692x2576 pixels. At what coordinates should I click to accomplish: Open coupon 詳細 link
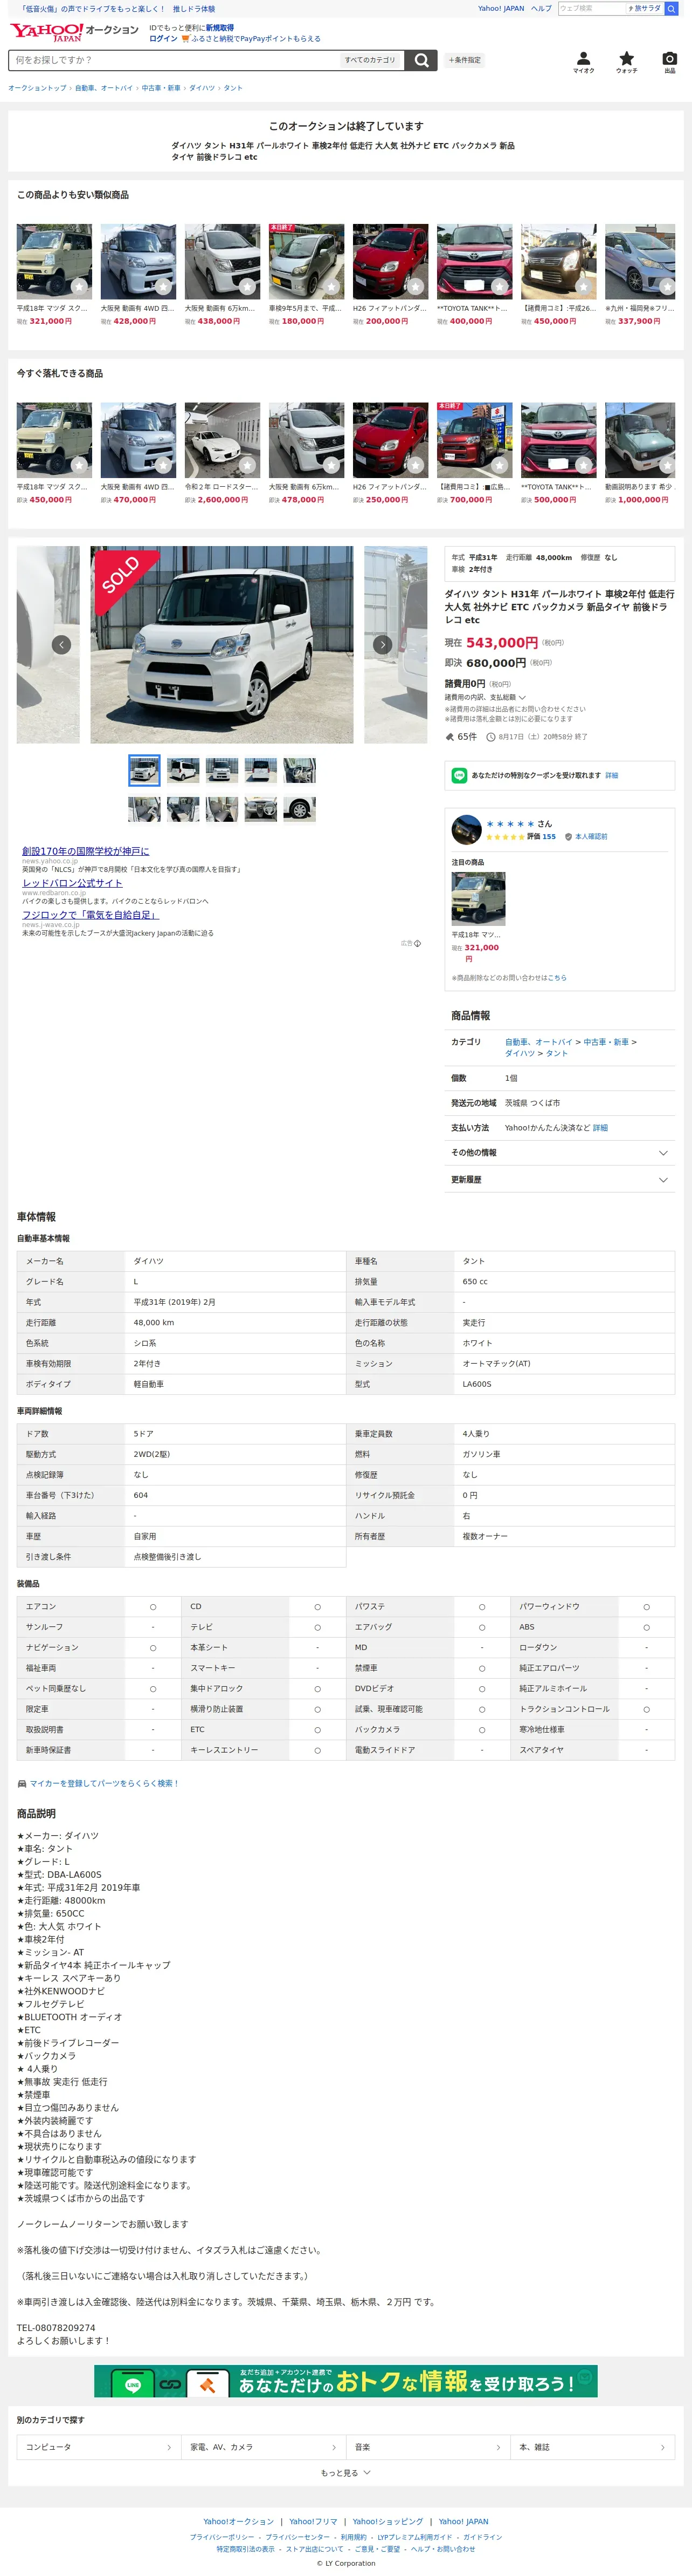coord(611,775)
